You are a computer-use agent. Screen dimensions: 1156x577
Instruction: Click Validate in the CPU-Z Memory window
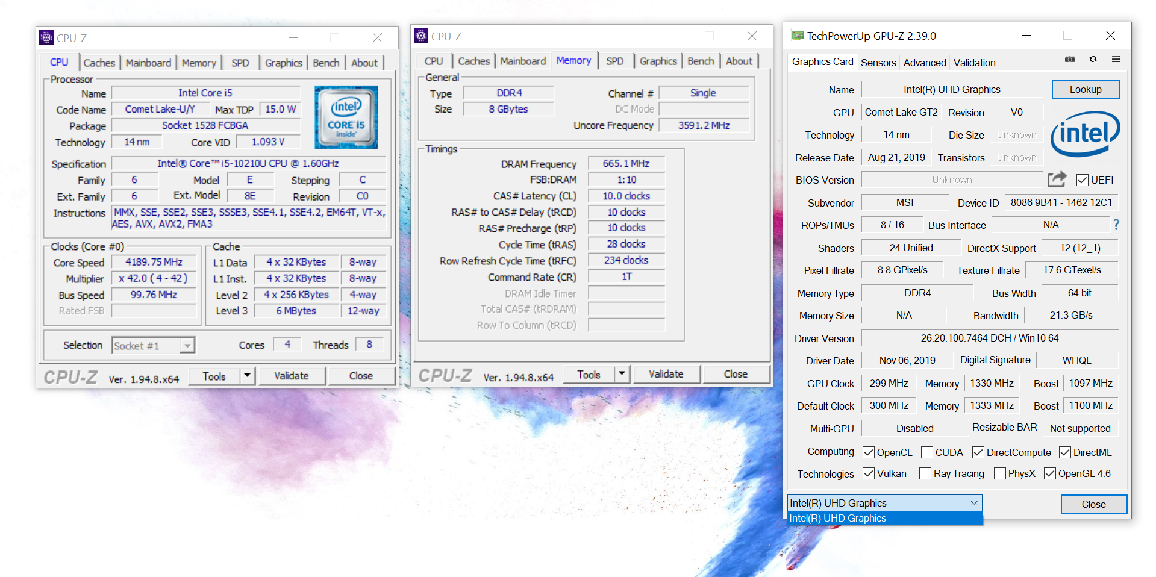[x=666, y=374]
